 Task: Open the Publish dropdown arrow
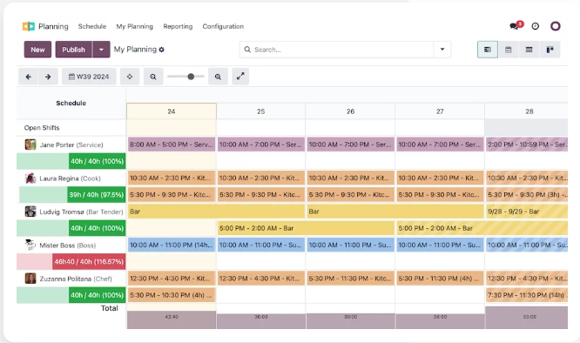coord(101,50)
